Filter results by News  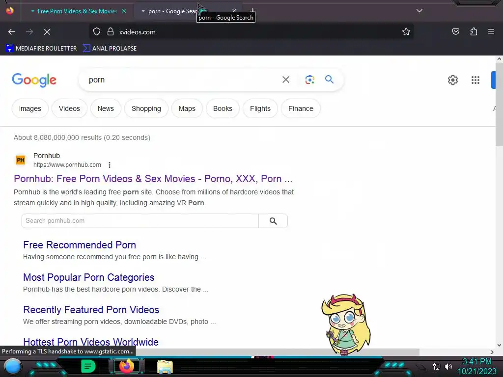(106, 108)
